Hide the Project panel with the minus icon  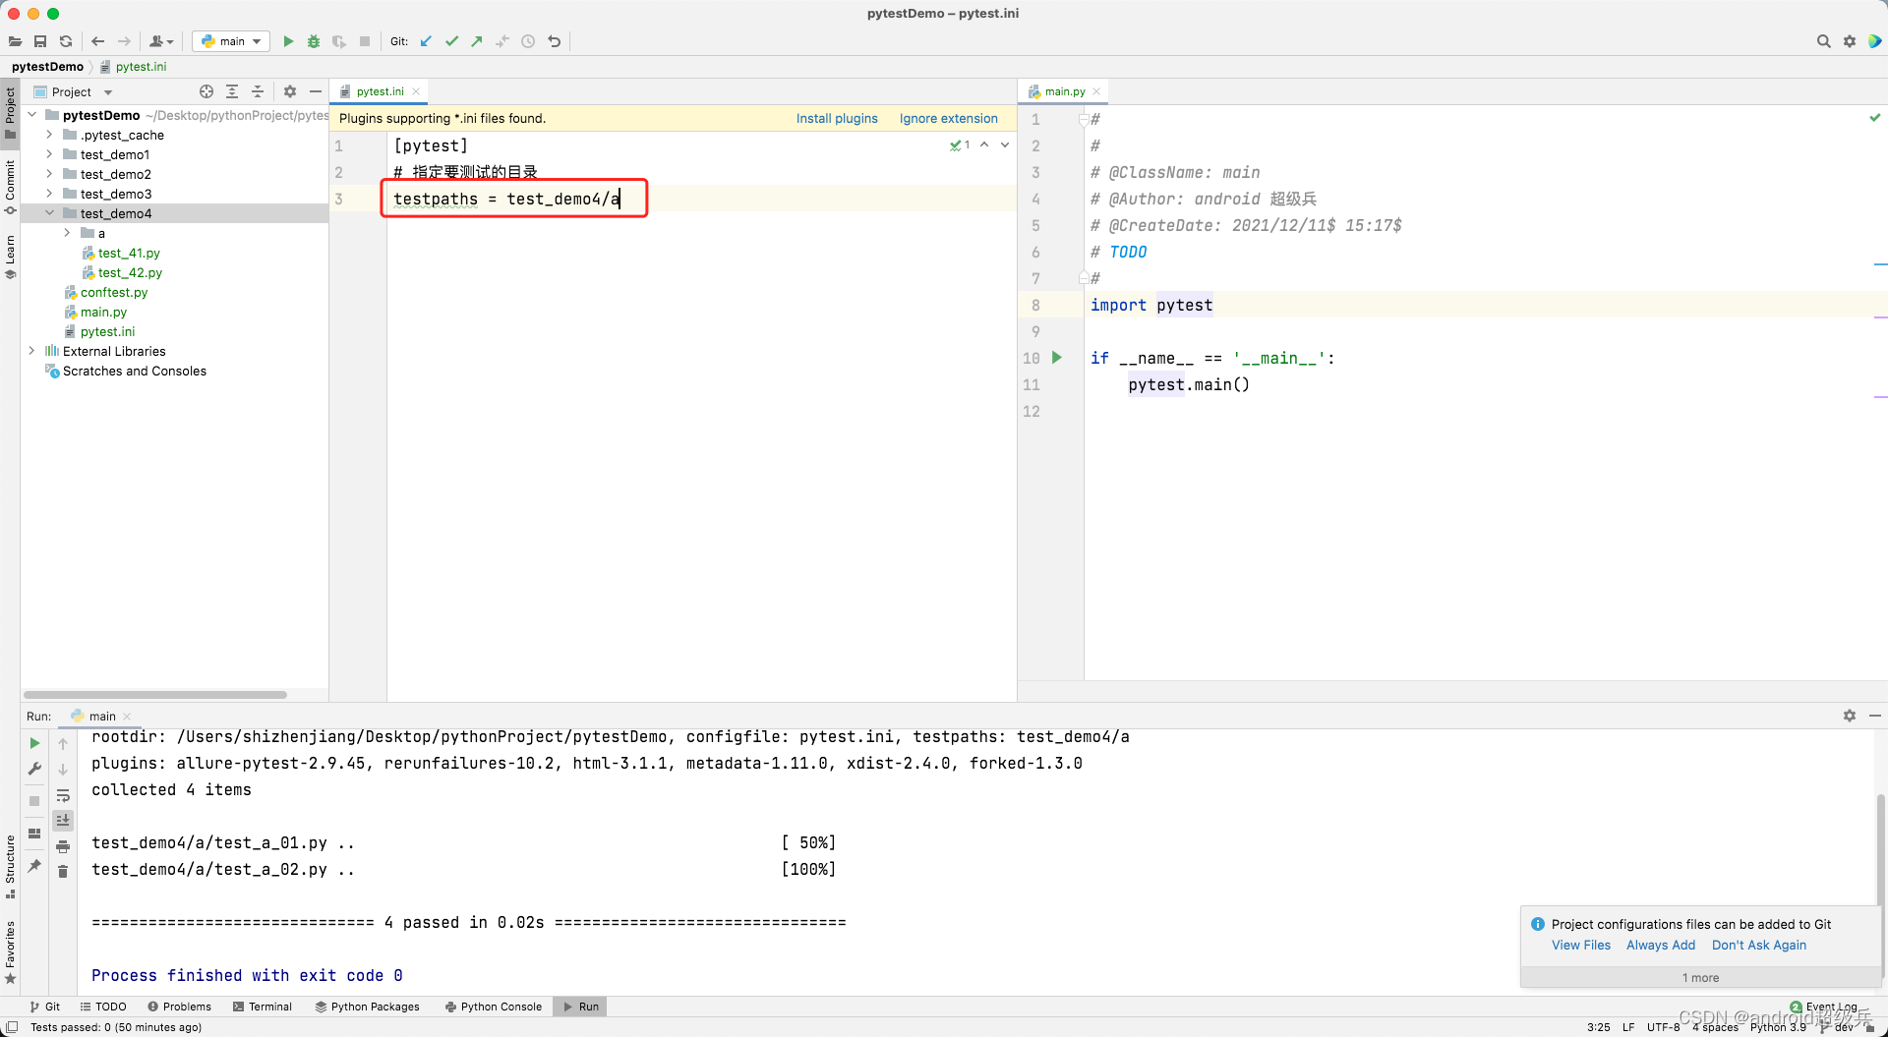click(x=316, y=91)
